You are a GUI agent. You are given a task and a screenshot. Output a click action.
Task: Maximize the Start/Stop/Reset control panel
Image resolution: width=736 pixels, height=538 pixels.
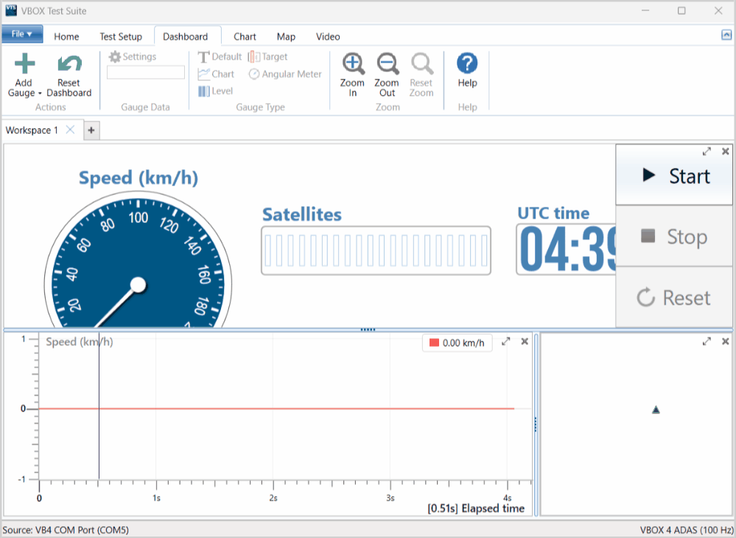coord(707,152)
